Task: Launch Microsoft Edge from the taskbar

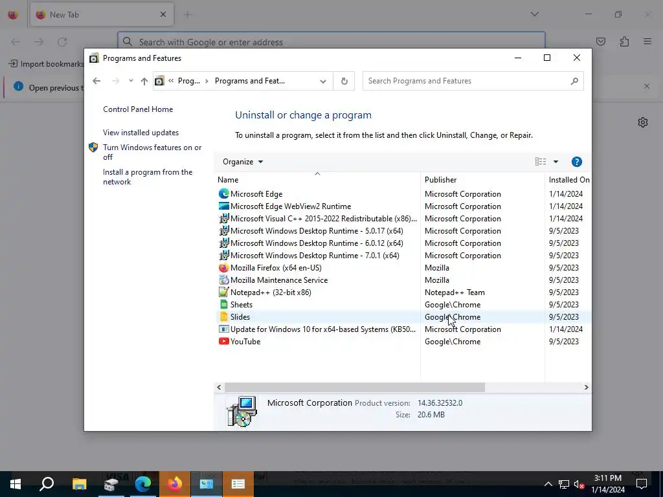Action: click(143, 484)
